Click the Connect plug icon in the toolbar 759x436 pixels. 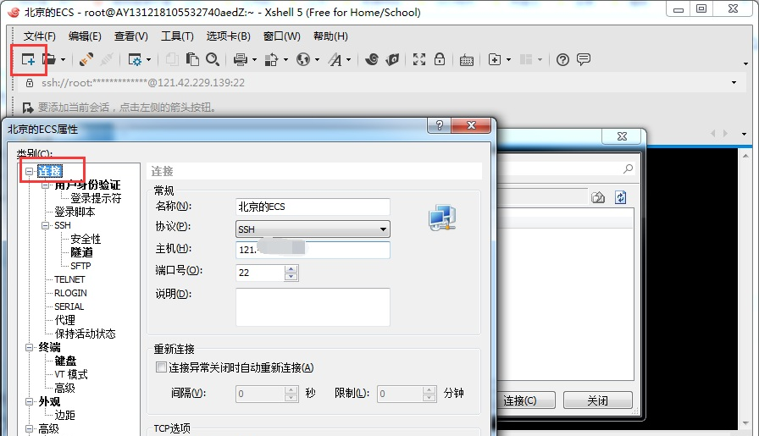click(x=86, y=59)
